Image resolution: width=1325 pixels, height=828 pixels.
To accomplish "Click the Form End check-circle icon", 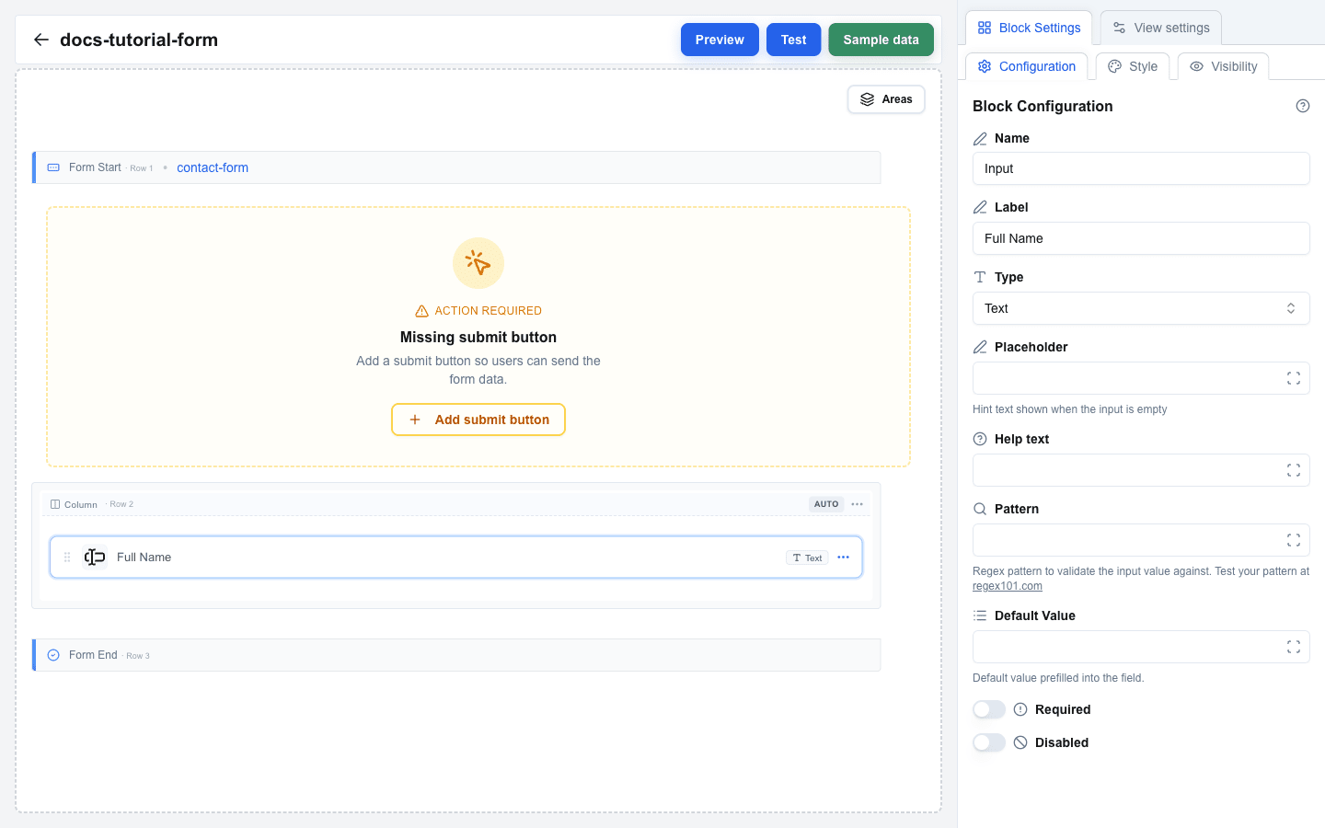I will coord(53,655).
